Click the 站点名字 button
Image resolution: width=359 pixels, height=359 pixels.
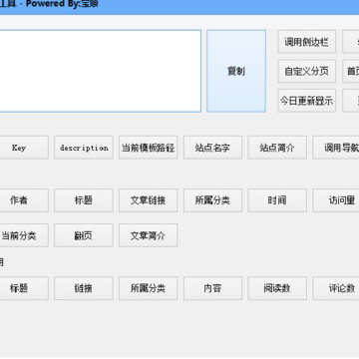click(212, 148)
